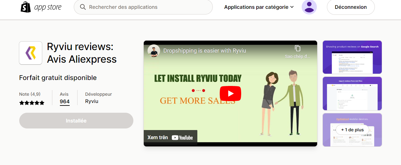
Task: Click the Déconnexion button
Action: click(351, 7)
